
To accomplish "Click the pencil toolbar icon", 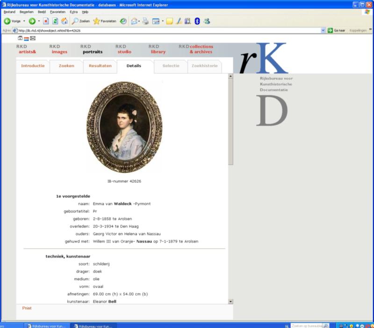I will pos(179,21).
